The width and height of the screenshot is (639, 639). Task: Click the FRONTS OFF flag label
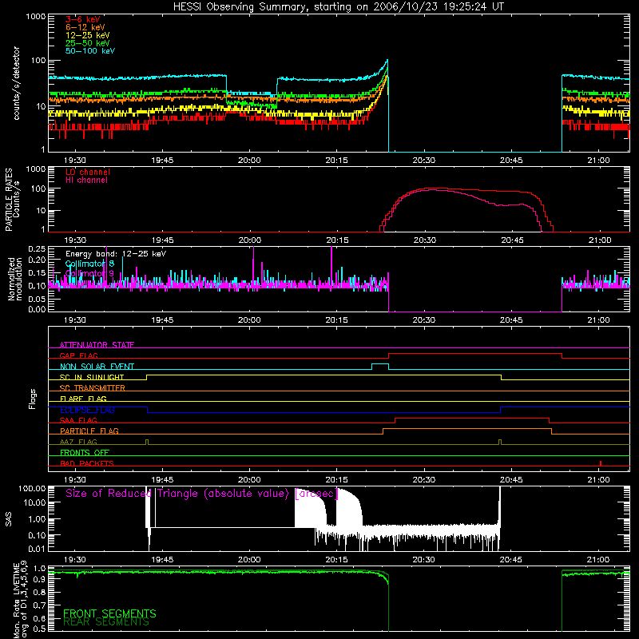point(85,452)
